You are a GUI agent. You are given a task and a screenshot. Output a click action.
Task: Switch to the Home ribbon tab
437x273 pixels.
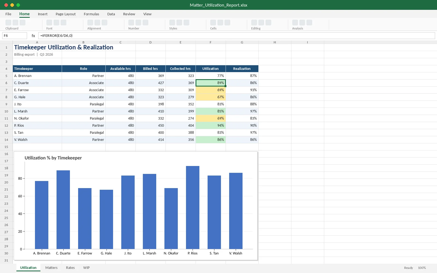(25, 14)
